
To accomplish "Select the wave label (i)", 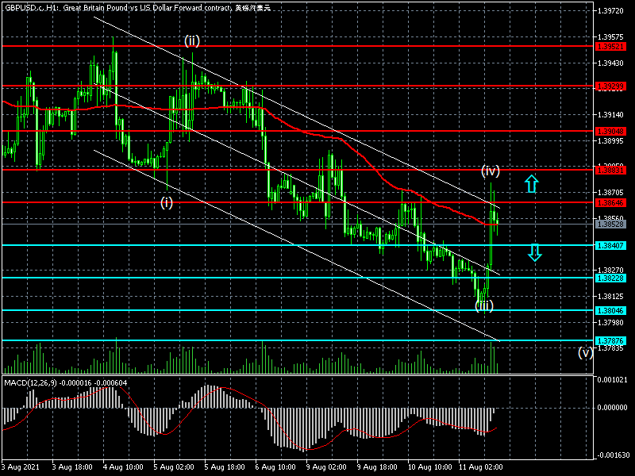I will click(167, 202).
